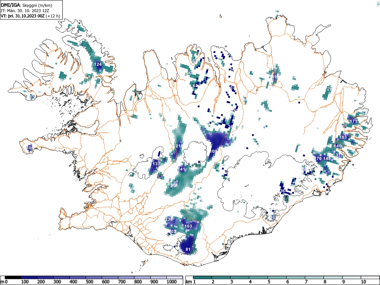Click the 171 visibility value on the map
The height and width of the screenshot is (285, 380).
point(354,121)
